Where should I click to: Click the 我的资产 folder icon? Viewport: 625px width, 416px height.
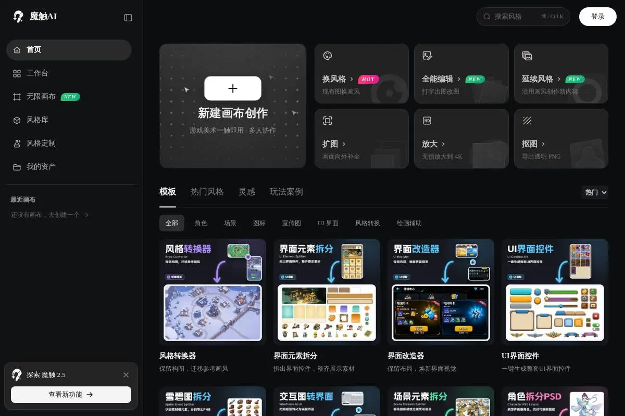point(17,167)
